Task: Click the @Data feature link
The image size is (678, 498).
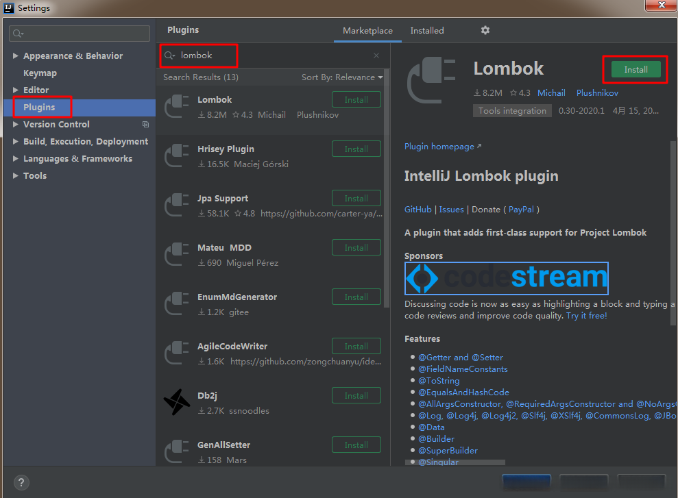Action: coord(431,427)
